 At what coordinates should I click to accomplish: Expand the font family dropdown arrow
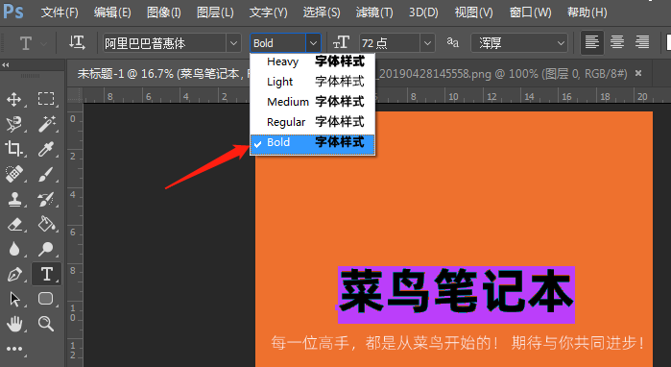click(233, 43)
